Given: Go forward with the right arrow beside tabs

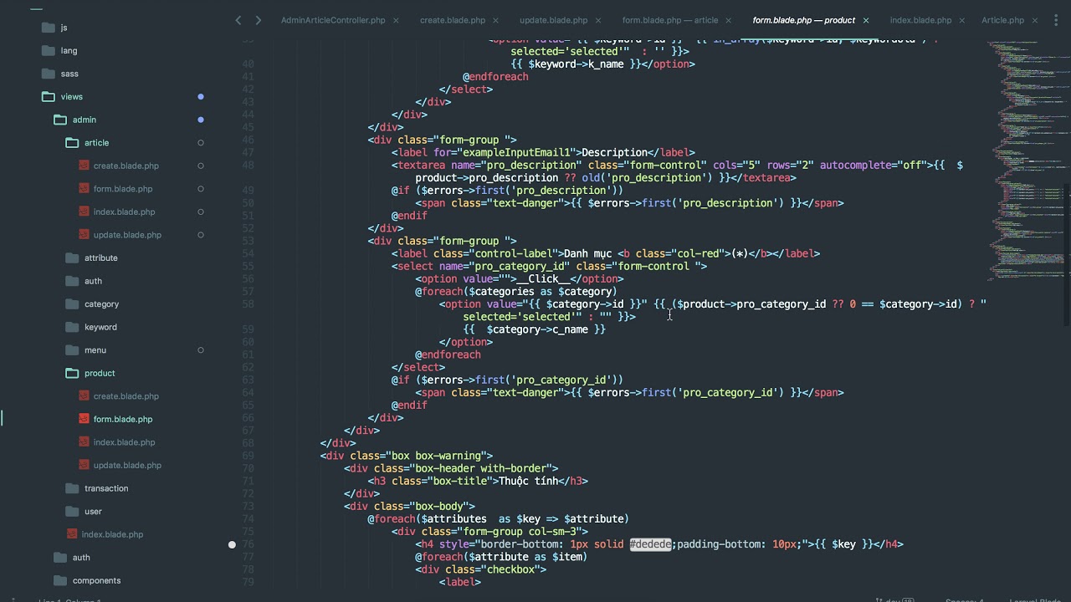Looking at the screenshot, I should (258, 20).
